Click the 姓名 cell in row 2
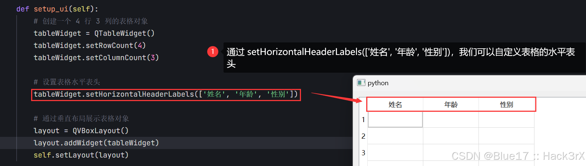The image size is (586, 166). point(395,136)
